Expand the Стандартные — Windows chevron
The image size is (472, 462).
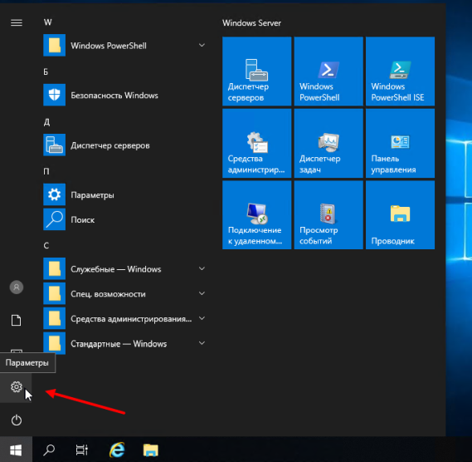[x=202, y=343]
